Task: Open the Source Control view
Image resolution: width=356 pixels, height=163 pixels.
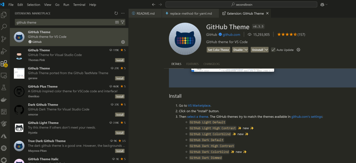Action: [x=4, y=39]
